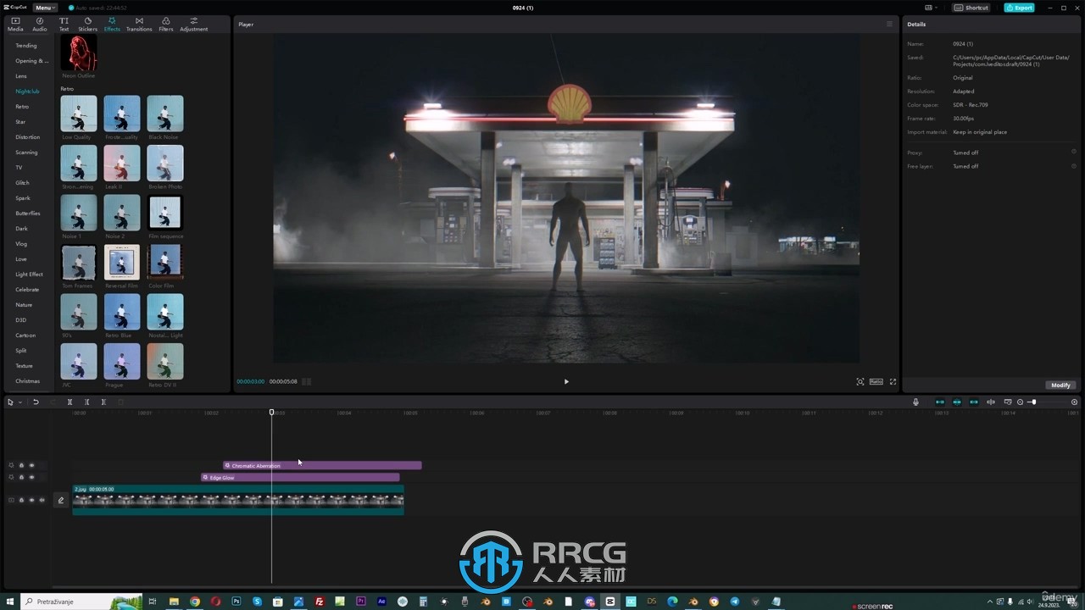Click the Split tool in the timeline toolbar
Image resolution: width=1085 pixels, height=610 pixels.
(70, 402)
